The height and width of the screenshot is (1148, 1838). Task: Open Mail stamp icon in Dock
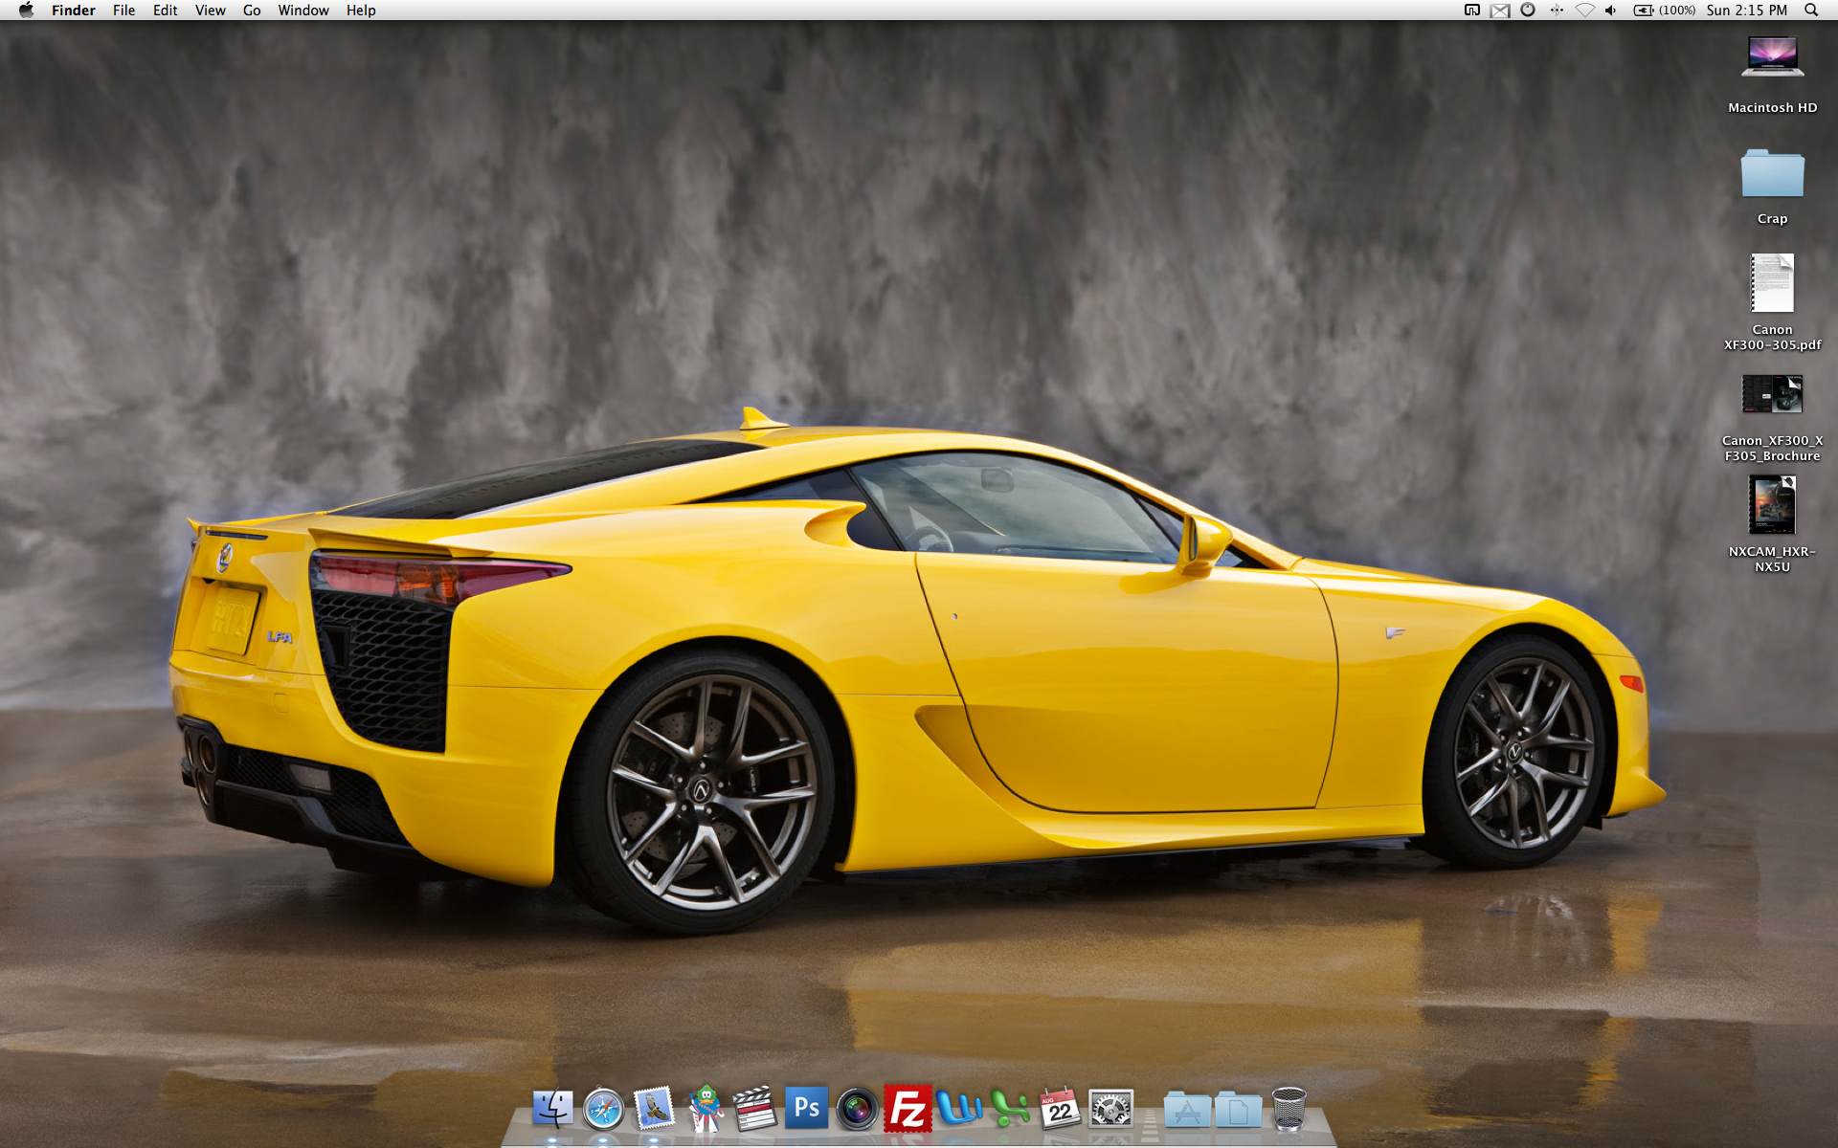655,1109
